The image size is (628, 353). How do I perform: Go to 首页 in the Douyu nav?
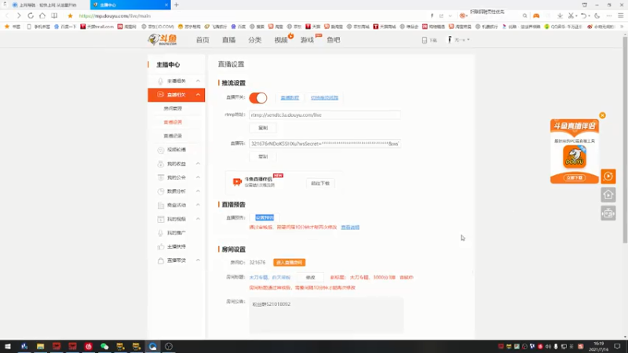click(x=203, y=40)
